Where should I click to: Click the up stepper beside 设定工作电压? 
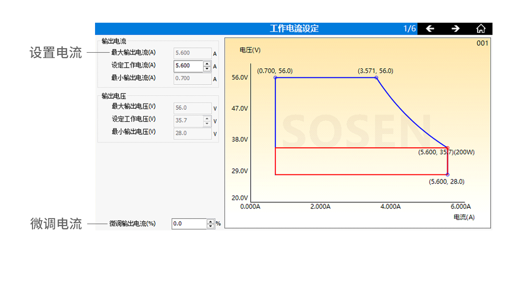207,119
